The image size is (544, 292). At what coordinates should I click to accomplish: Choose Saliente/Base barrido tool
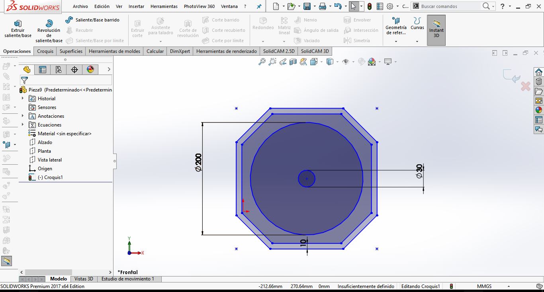(x=92, y=20)
